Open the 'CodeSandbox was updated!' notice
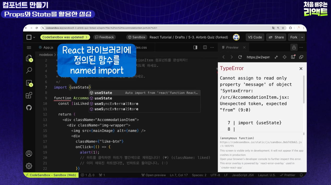 click(65, 37)
